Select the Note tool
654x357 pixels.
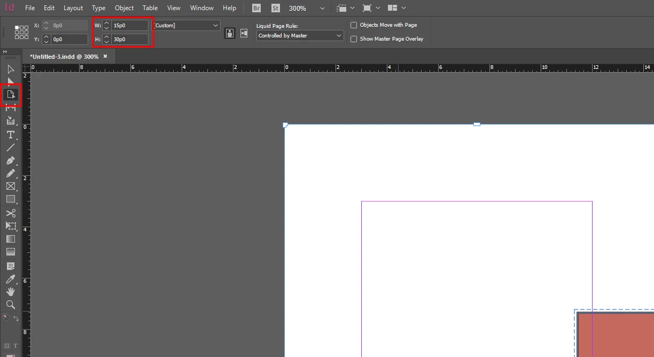tap(11, 266)
